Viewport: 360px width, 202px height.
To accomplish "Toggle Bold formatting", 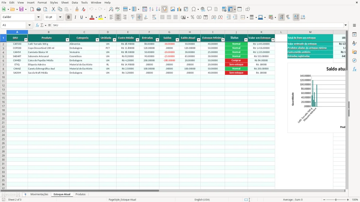I will click(68, 17).
